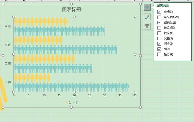Screen dimensions: 194x122
Task: Select the 一班 axis label
Action: tap(8, 83)
